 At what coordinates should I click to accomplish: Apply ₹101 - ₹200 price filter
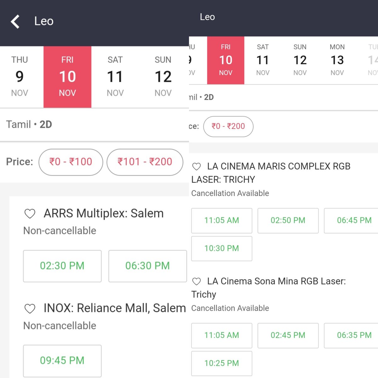click(x=145, y=162)
